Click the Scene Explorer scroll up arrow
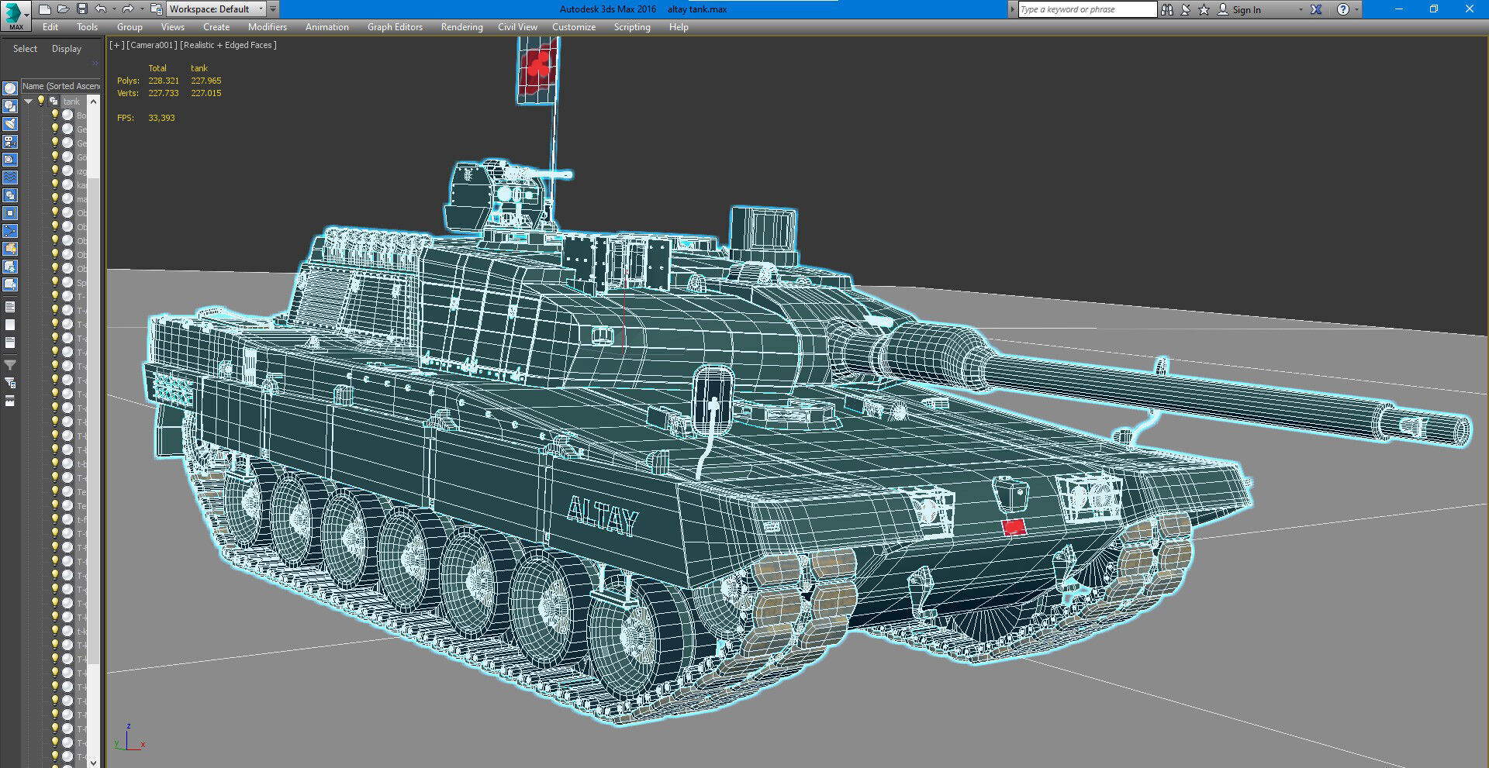 pyautogui.click(x=94, y=101)
